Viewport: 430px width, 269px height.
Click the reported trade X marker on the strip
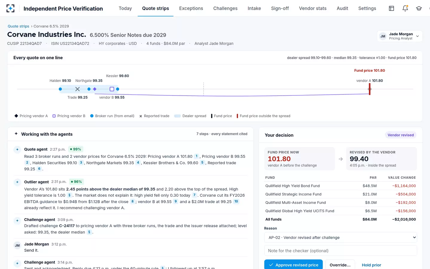(x=78, y=89)
